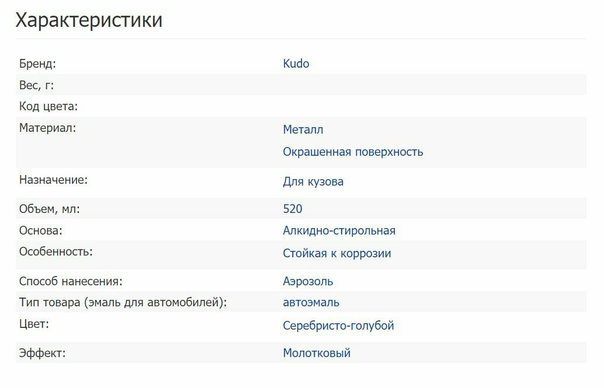Click the Объем, мл label
Image resolution: width=604 pixels, height=388 pixels.
coord(49,209)
